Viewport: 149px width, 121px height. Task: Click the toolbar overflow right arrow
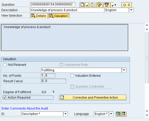(x=115, y=5)
